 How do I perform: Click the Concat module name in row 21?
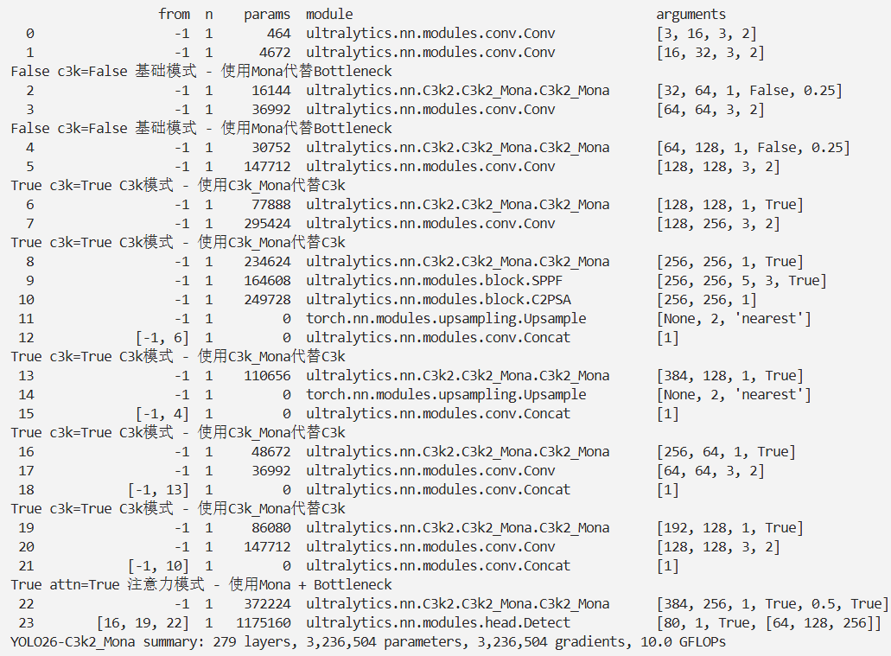point(438,566)
